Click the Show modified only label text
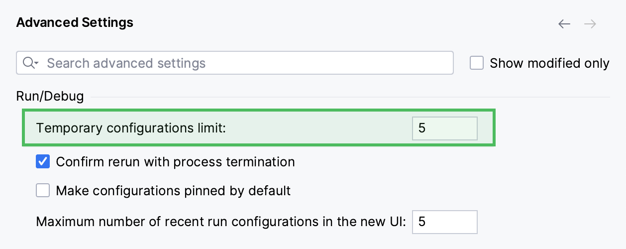626x249 pixels. (549, 63)
